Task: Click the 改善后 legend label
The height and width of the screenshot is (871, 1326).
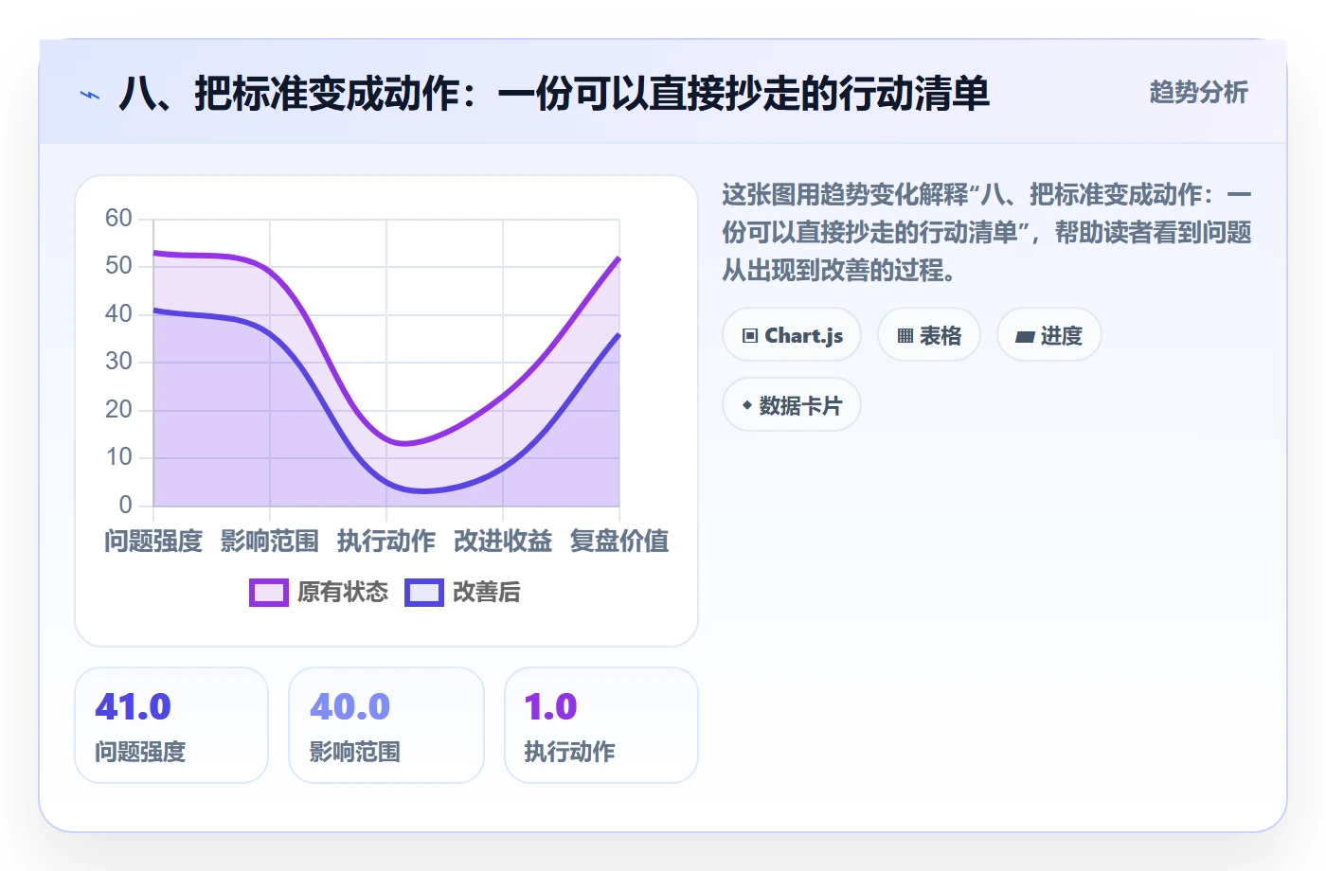Action: pos(487,593)
